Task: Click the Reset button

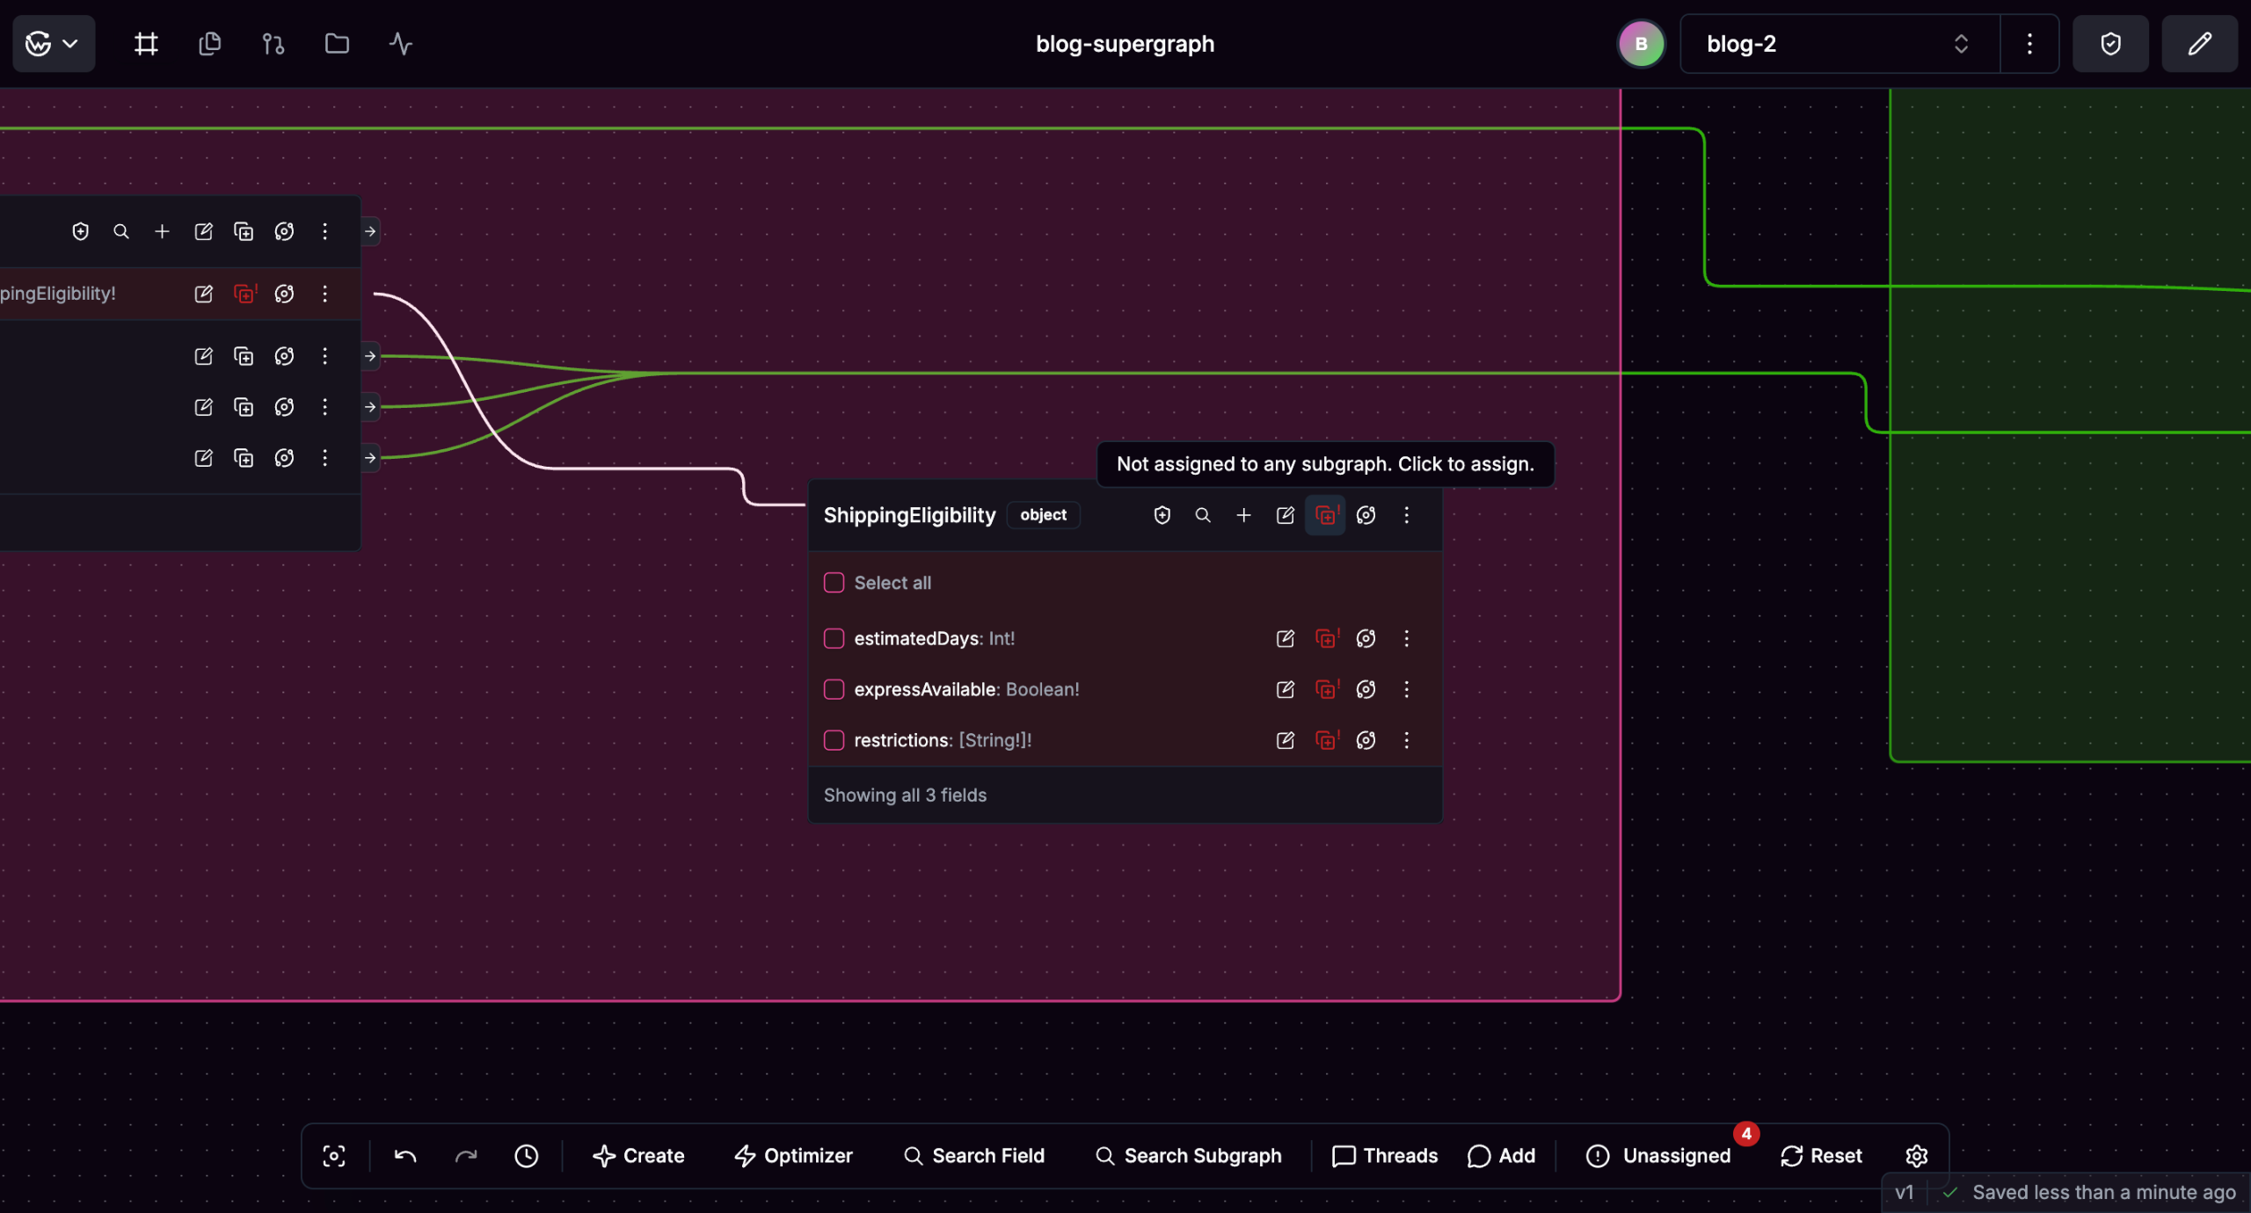Action: 1821,1156
